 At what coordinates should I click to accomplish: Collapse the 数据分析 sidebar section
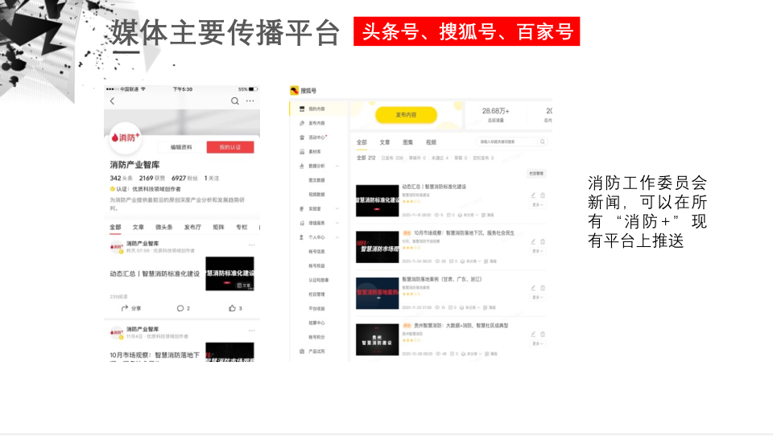pos(337,166)
